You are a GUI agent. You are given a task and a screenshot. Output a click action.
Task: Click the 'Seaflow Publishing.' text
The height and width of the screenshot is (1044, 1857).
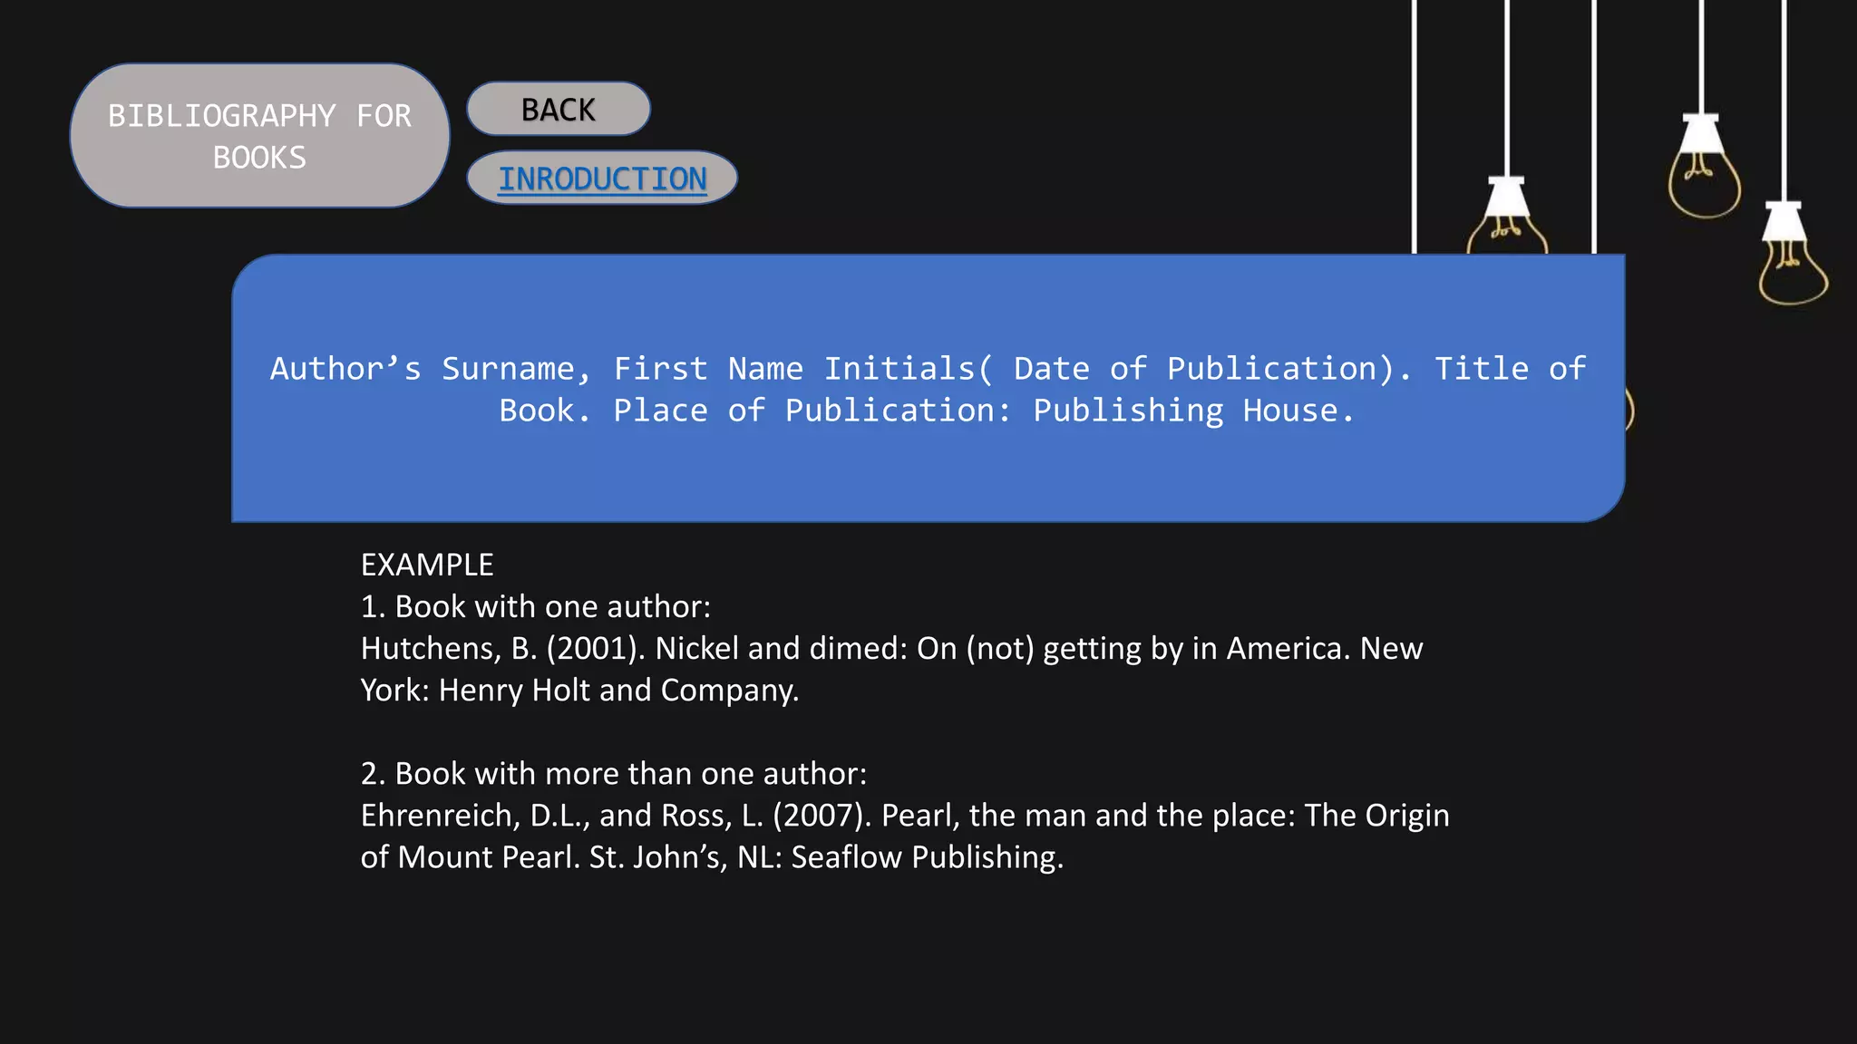coord(927,856)
